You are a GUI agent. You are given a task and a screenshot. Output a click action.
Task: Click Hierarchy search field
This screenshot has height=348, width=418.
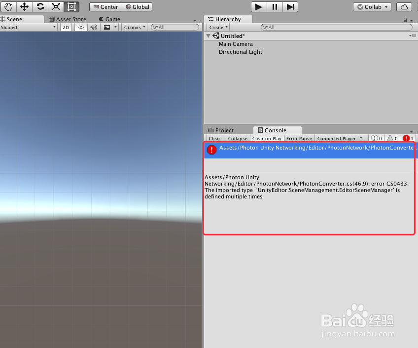click(x=337, y=27)
